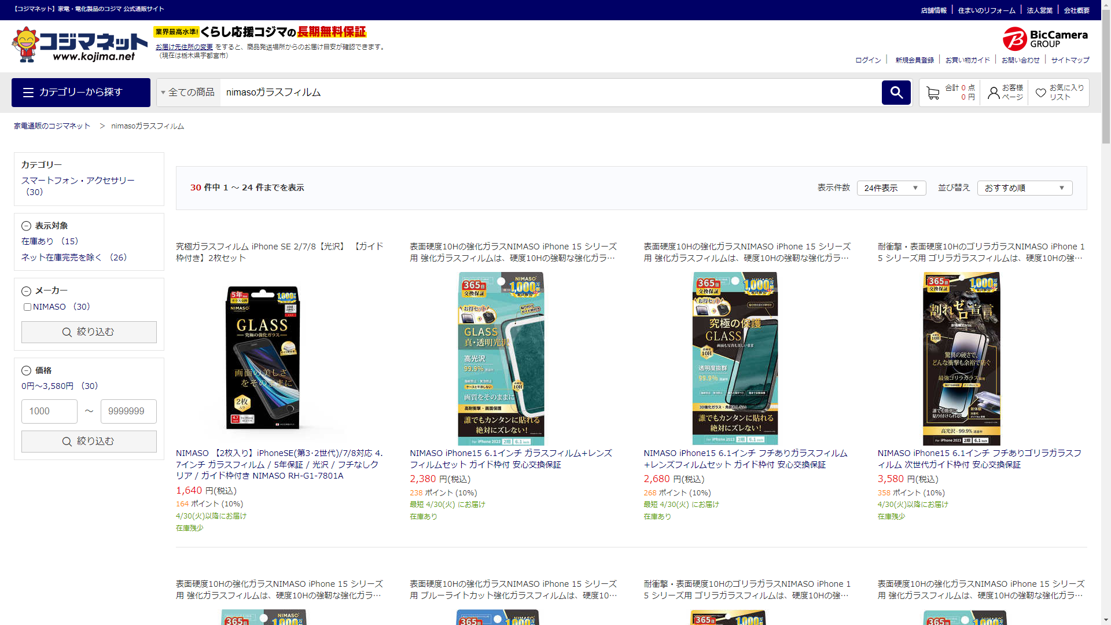Image resolution: width=1111 pixels, height=625 pixels.
Task: Collapse the 表示対象 filter section
Action: pos(26,226)
